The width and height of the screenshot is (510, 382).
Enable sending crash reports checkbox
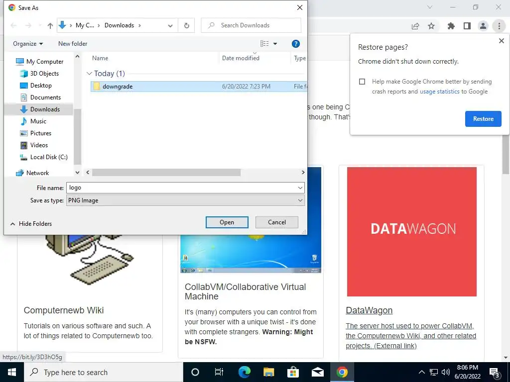point(362,82)
